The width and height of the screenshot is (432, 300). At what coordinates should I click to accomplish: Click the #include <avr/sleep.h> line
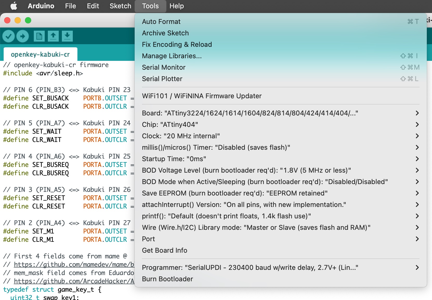(43, 73)
